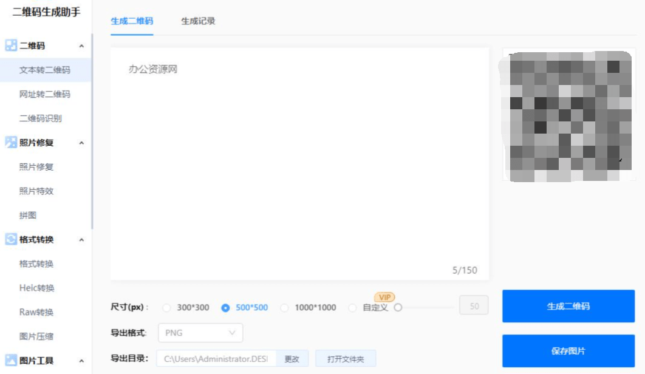Click the 二维码生成助手 app title

pyautogui.click(x=46, y=12)
